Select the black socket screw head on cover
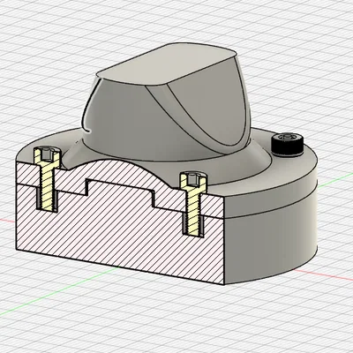The image size is (353, 353). tap(287, 144)
